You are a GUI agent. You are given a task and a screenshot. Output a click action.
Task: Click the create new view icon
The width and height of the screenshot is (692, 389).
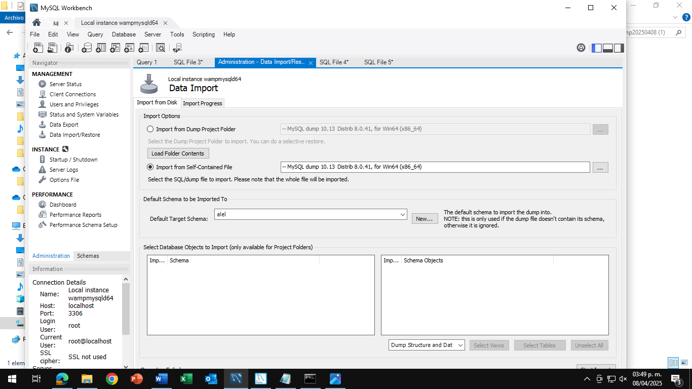coord(115,48)
